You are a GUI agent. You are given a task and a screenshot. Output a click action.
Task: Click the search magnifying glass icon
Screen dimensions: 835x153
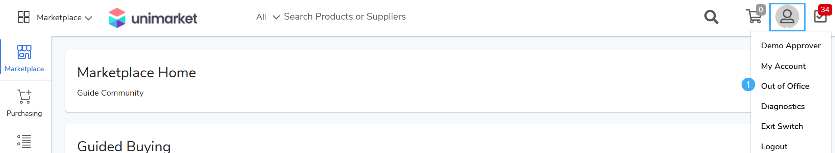point(711,17)
